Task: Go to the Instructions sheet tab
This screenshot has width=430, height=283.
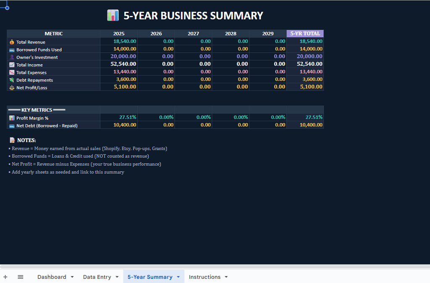Action: (205, 277)
